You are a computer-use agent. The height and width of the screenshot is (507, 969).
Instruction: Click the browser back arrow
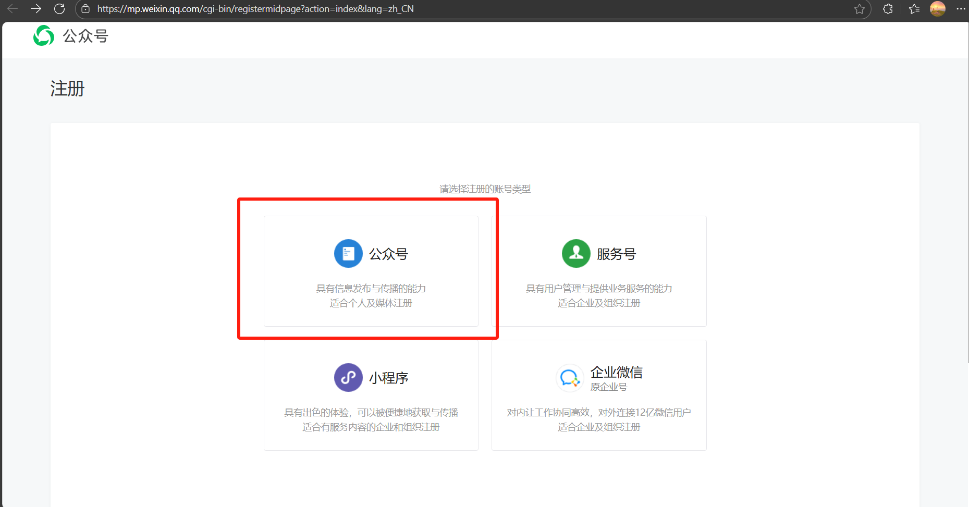tap(13, 9)
